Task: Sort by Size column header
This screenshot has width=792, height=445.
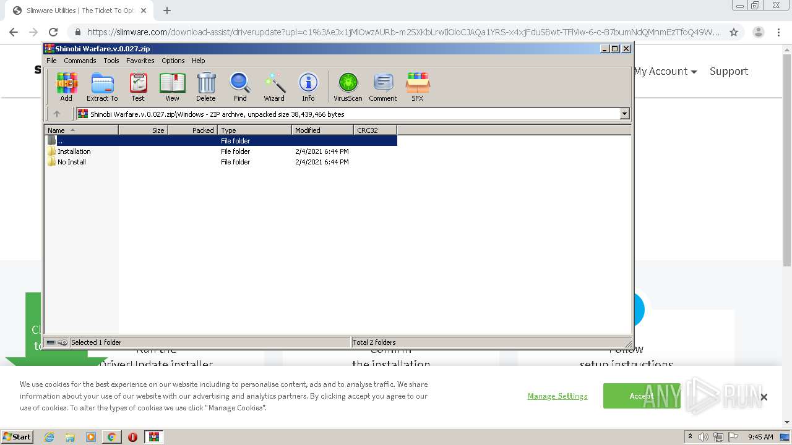Action: pyautogui.click(x=143, y=130)
